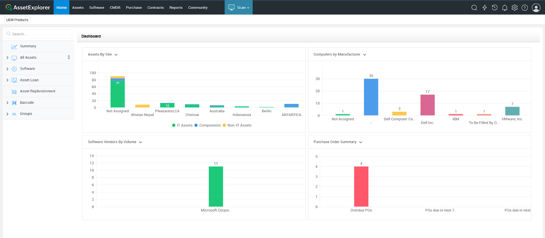Expand the All Assets tree node
The width and height of the screenshot is (545, 238).
7,57
